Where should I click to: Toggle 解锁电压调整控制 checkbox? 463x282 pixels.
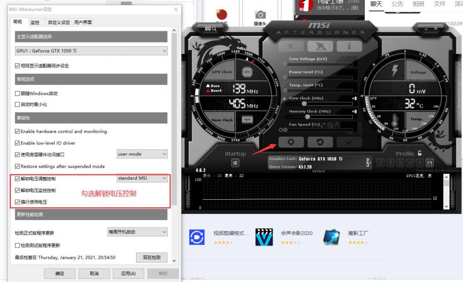click(18, 178)
